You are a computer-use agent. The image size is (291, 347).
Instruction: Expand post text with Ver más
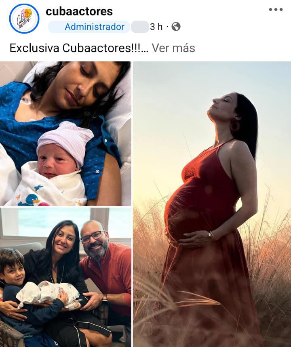click(173, 48)
